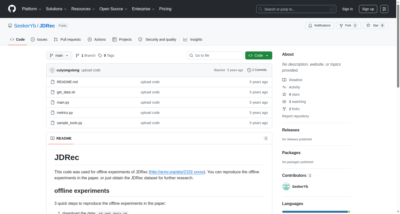Click the repository icon before SeekerYb
This screenshot has width=400, height=214.
pos(10,26)
